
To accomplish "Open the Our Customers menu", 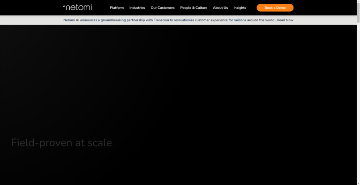I will click(x=163, y=7).
